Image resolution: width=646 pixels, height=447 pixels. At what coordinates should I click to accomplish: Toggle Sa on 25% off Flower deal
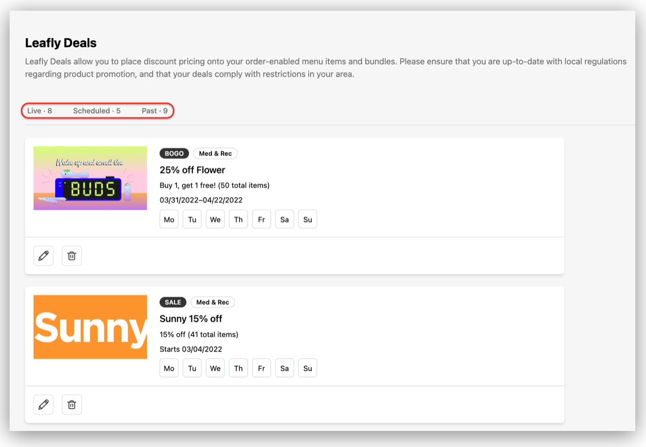284,219
